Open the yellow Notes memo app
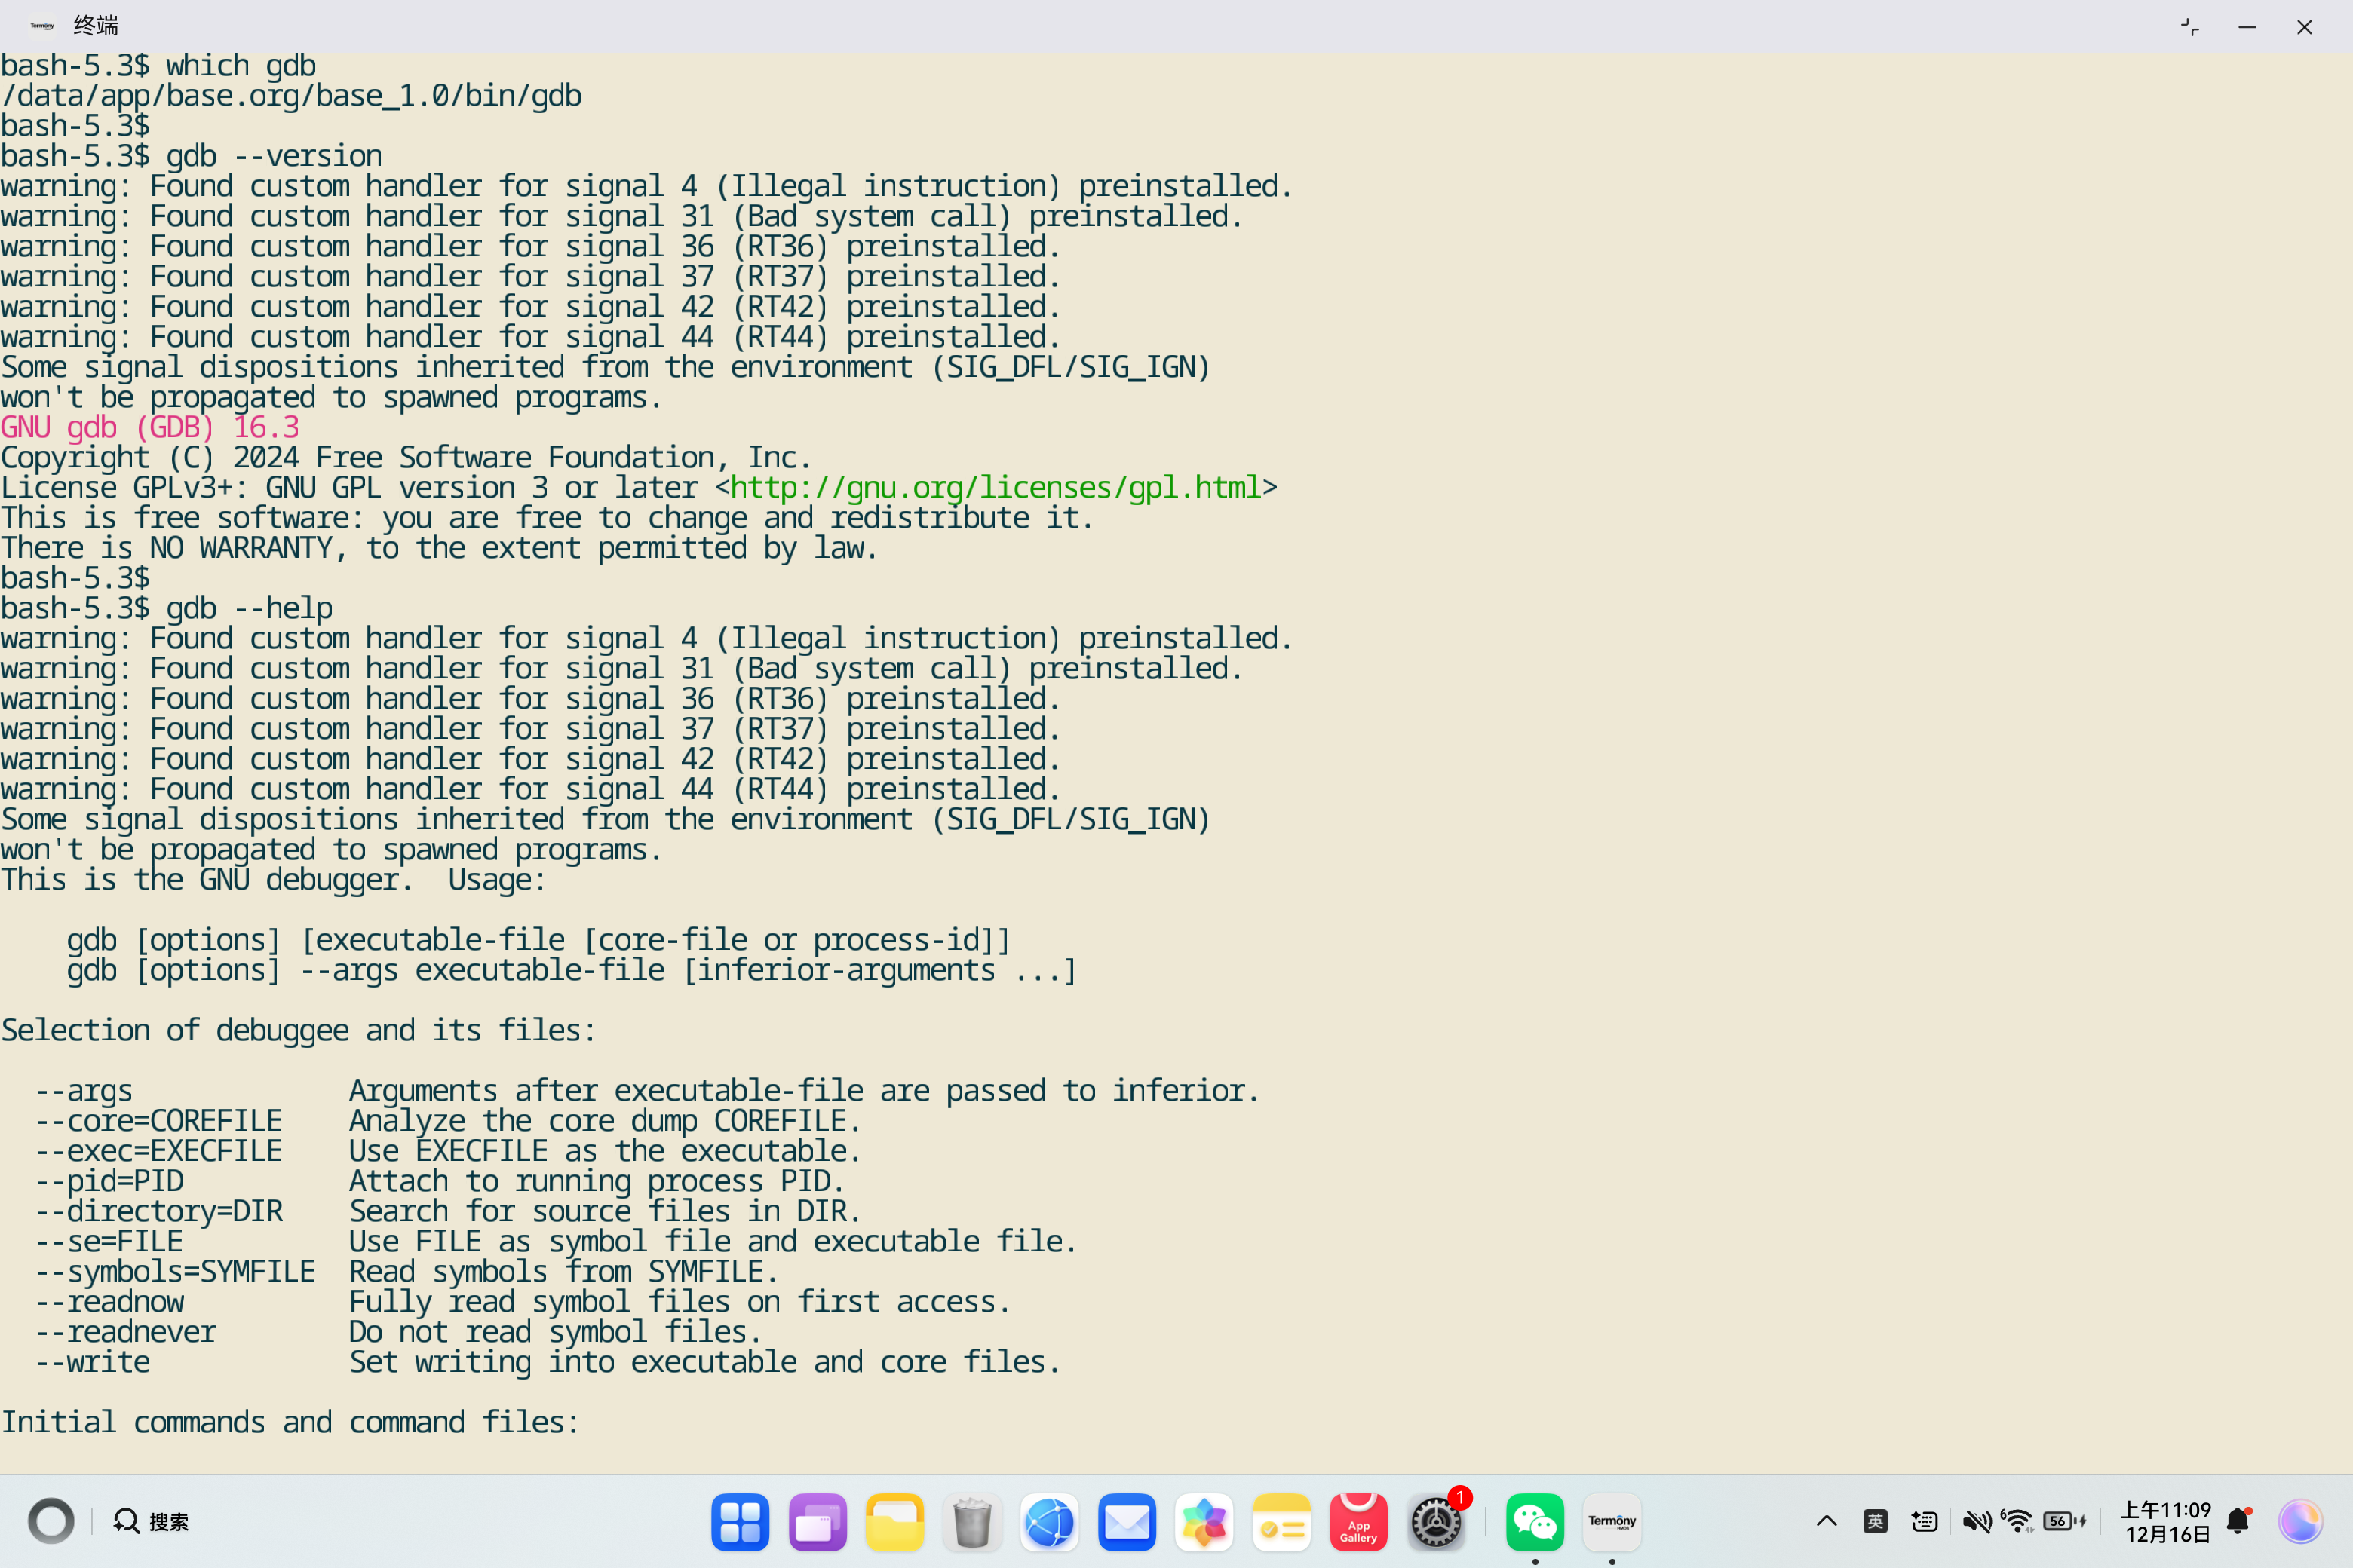 [1281, 1522]
